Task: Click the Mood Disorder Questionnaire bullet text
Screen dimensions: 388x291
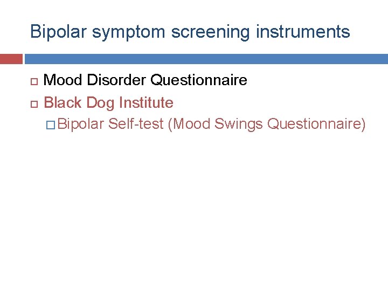Action: pyautogui.click(x=145, y=80)
